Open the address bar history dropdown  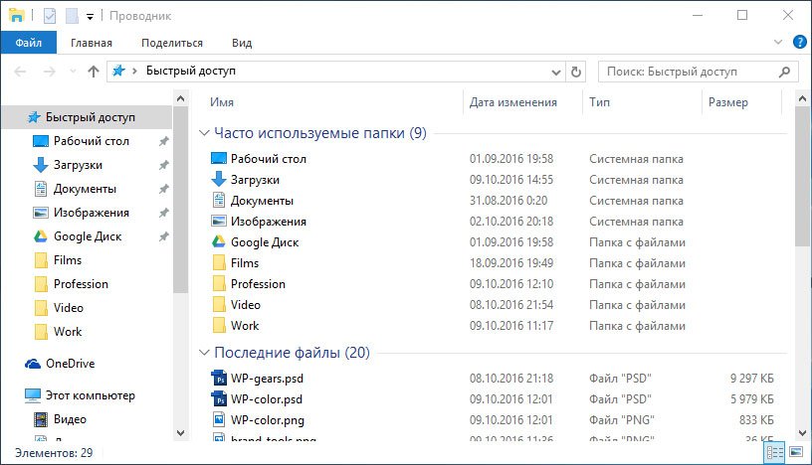point(557,72)
